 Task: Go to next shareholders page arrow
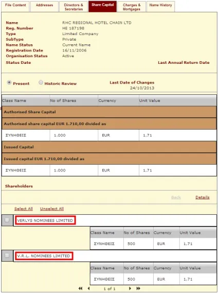point(130,288)
